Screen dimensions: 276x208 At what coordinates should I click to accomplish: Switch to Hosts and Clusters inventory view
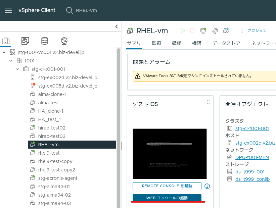pyautogui.click(x=6, y=41)
